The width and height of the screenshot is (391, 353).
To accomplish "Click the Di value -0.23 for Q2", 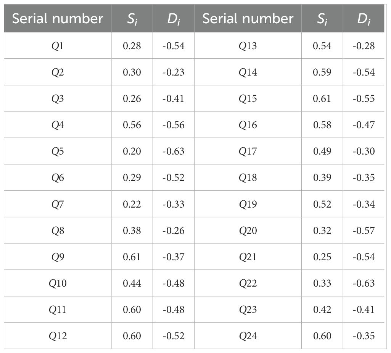I will [x=173, y=73].
